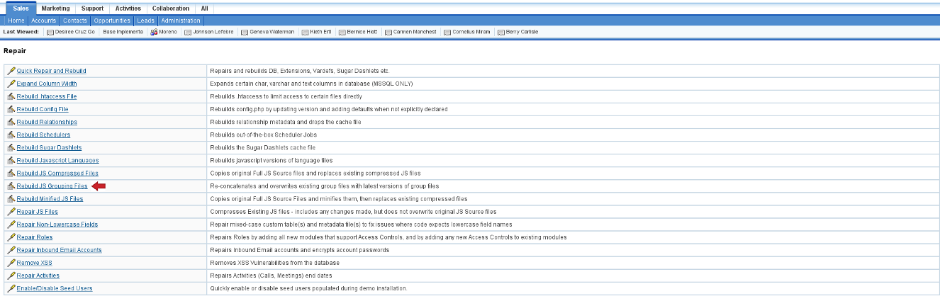This screenshot has height=301, width=940.
Task: Switch to the Marketing tab
Action: click(55, 8)
